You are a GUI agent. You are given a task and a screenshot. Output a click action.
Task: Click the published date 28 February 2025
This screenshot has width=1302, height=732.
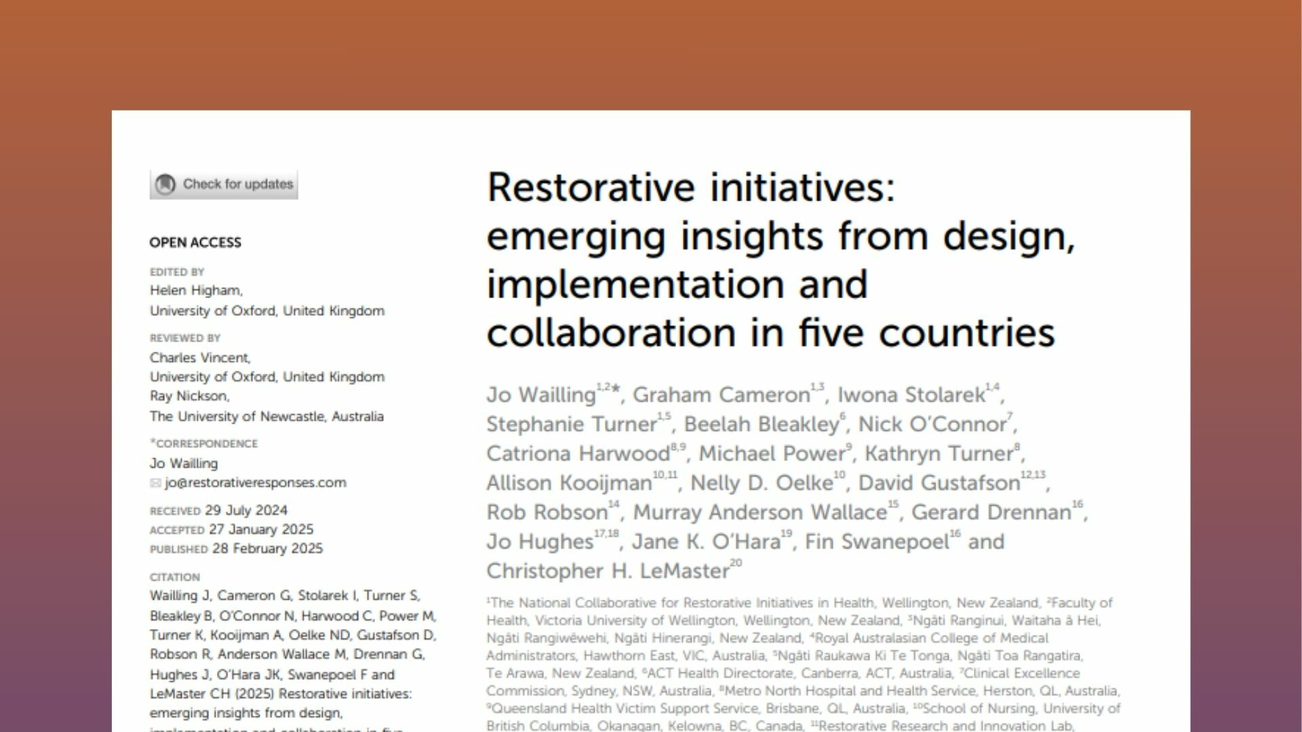267,548
